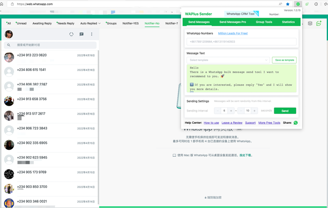This screenshot has width=328, height=208.
Task: Click the chat search box
Action: pyautogui.click(x=50, y=45)
